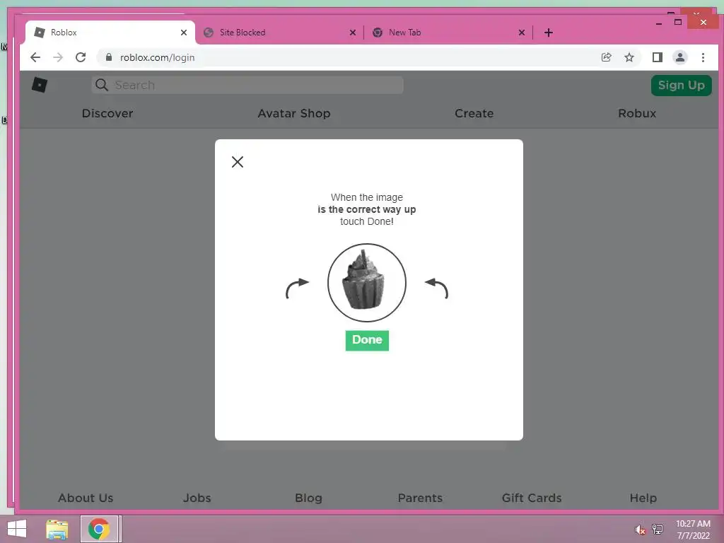
Task: Close the captcha dialog with the X
Action: pyautogui.click(x=238, y=162)
